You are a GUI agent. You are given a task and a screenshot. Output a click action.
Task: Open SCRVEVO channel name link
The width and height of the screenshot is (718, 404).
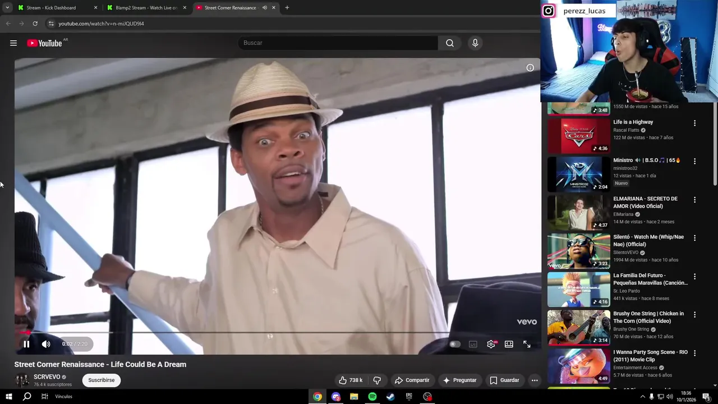47,377
